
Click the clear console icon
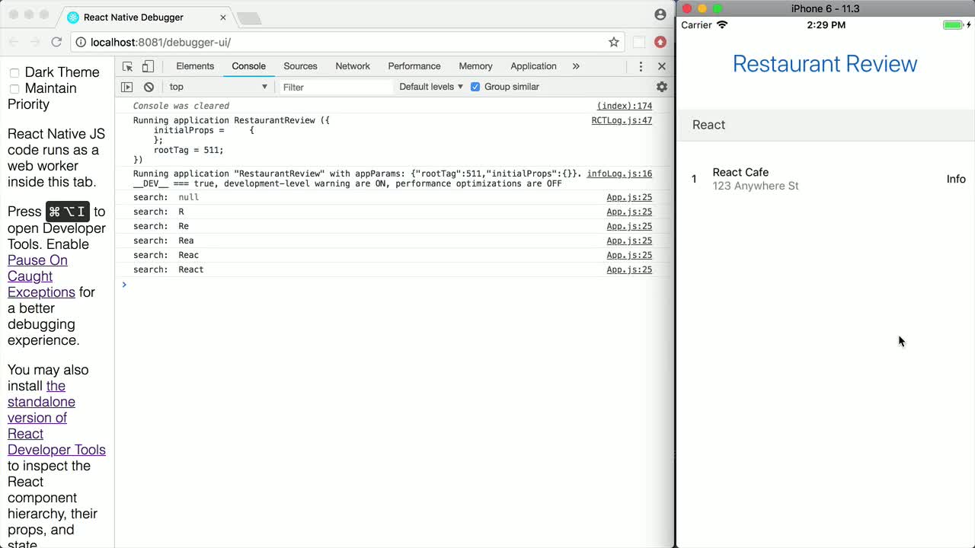149,87
